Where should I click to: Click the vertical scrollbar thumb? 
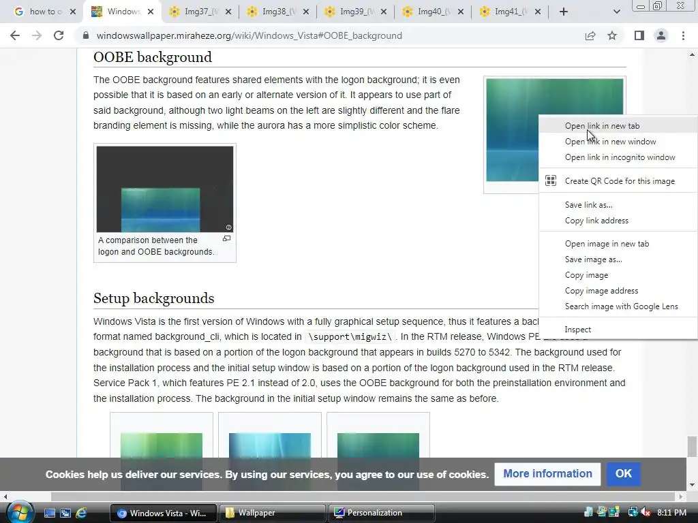[x=692, y=447]
